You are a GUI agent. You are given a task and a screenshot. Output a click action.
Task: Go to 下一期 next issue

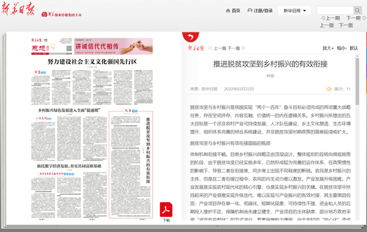coord(356,18)
